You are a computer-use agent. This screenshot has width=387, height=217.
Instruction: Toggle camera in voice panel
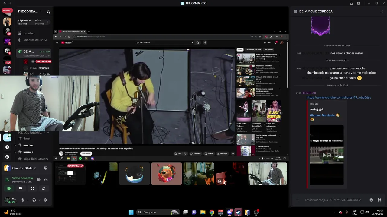pos(9,188)
